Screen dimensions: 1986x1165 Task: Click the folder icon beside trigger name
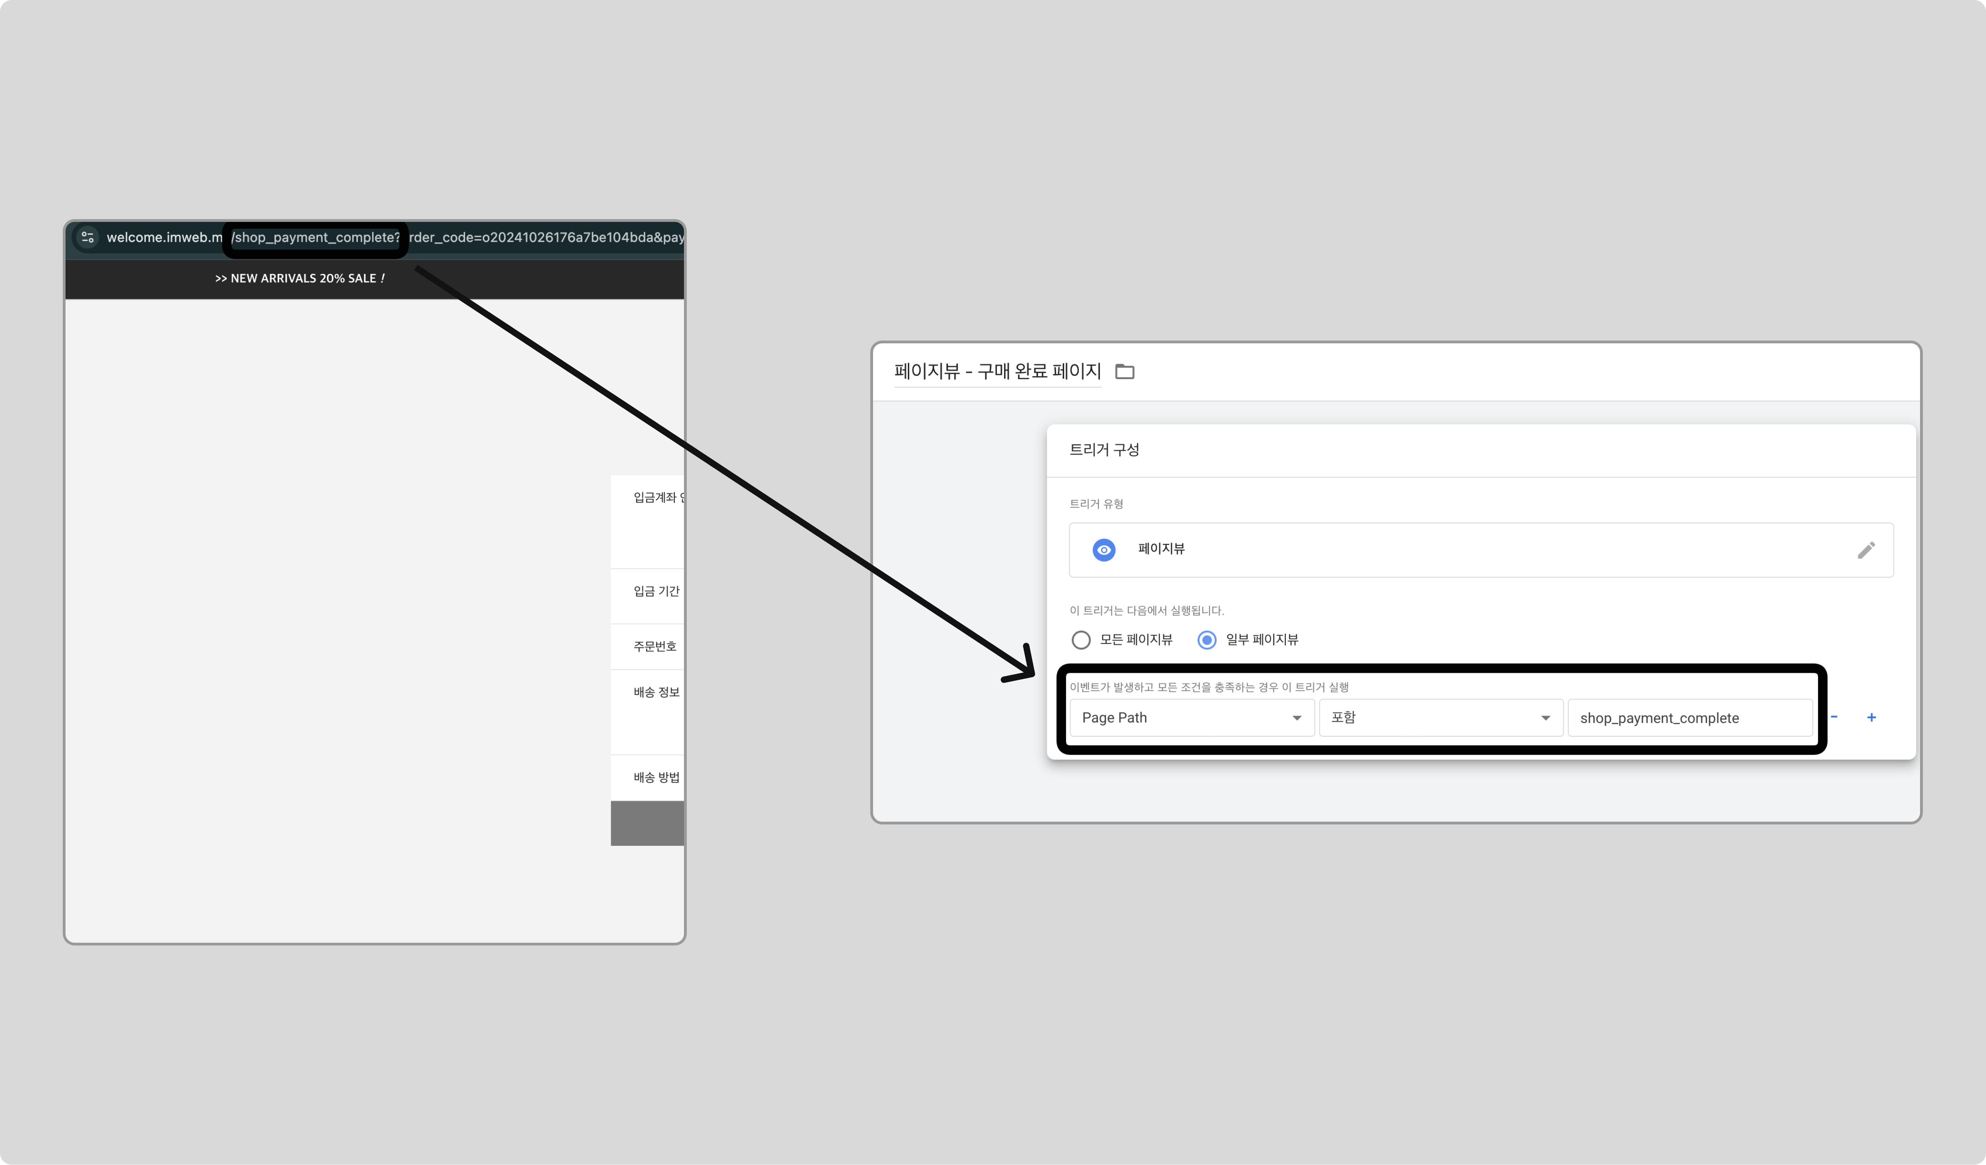(1124, 372)
